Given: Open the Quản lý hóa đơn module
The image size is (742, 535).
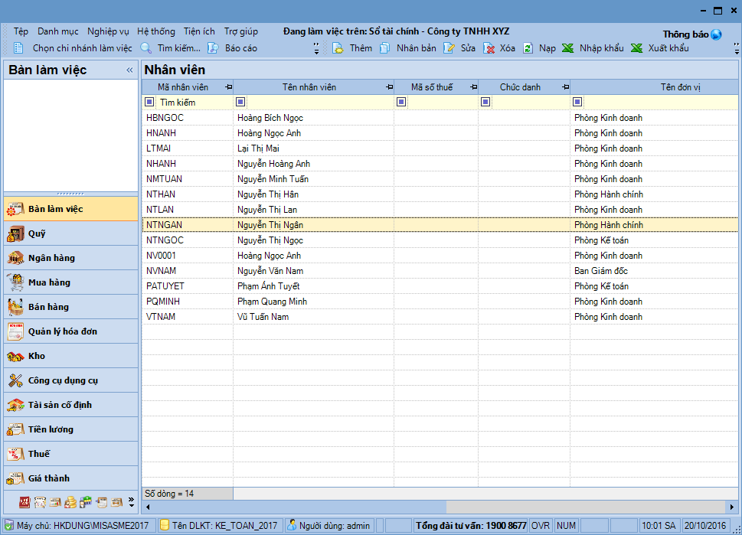Looking at the screenshot, I should tap(62, 331).
